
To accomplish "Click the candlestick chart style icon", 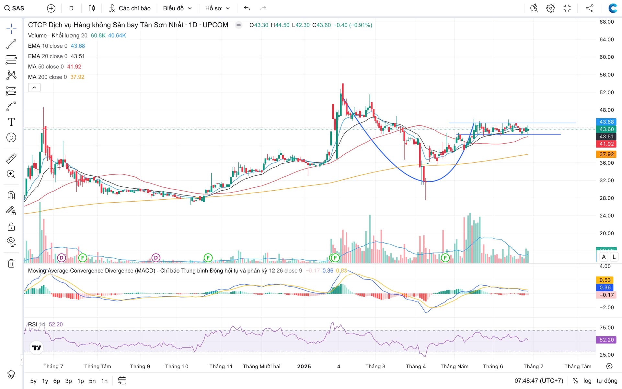I will tap(92, 8).
